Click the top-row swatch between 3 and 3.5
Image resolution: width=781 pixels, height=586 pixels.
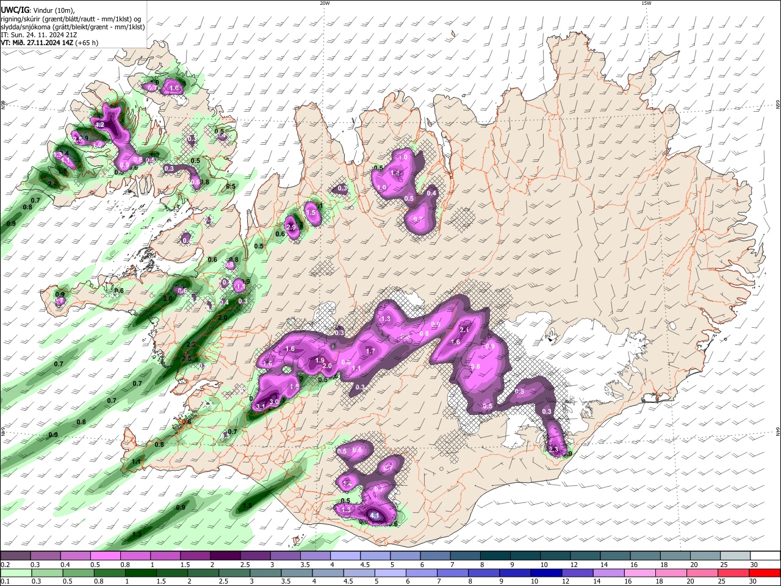[285, 556]
